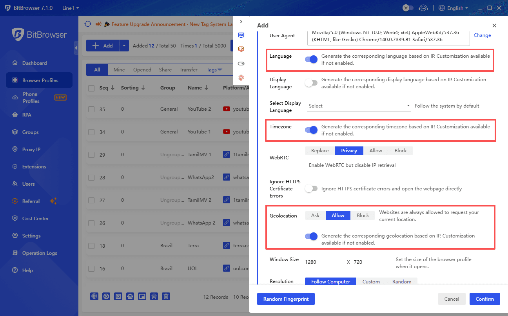Click the Random Fingerprint button
This screenshot has width=508, height=316.
coord(286,299)
